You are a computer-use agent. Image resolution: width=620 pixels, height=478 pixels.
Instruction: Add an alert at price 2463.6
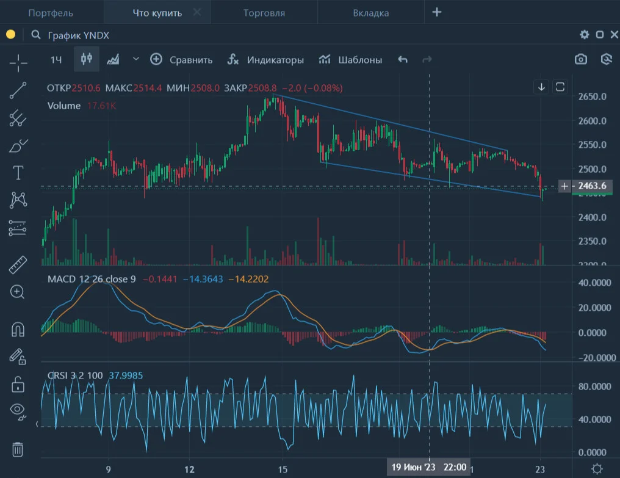[x=564, y=186]
